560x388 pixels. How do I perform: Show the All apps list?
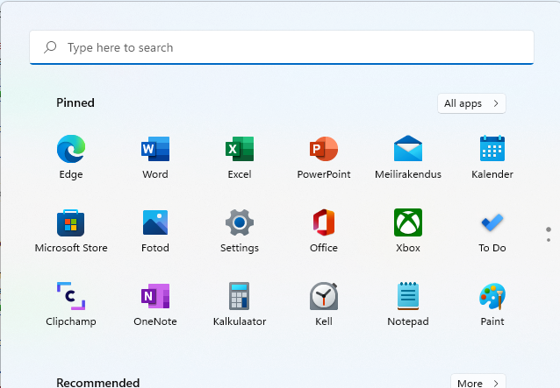pyautogui.click(x=471, y=103)
